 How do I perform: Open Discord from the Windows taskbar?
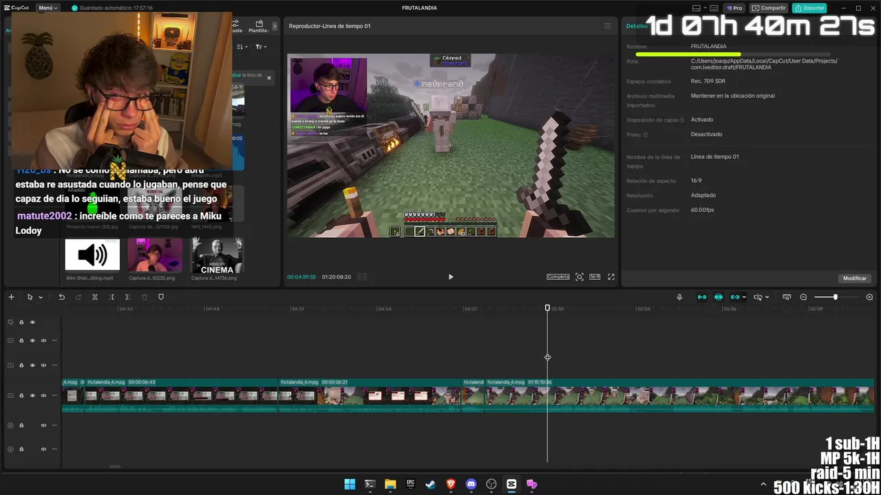471,484
